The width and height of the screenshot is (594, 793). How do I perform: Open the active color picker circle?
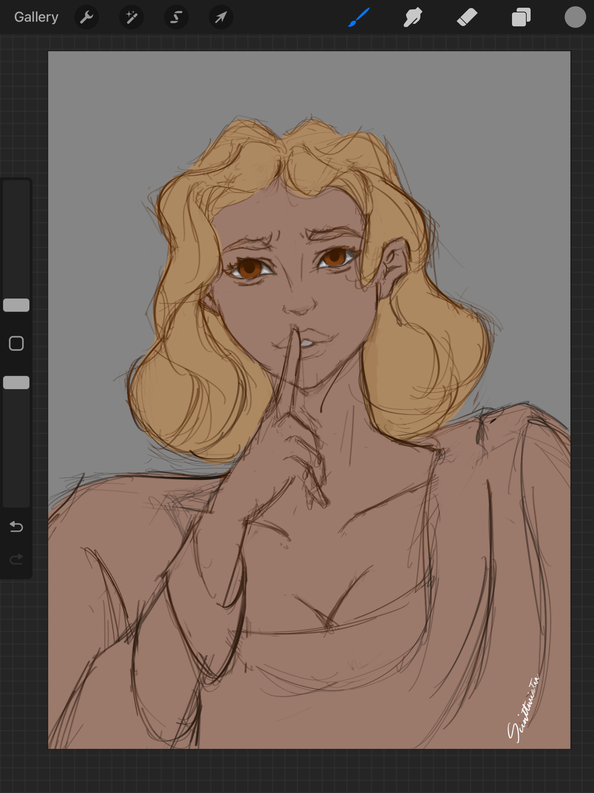tap(575, 17)
